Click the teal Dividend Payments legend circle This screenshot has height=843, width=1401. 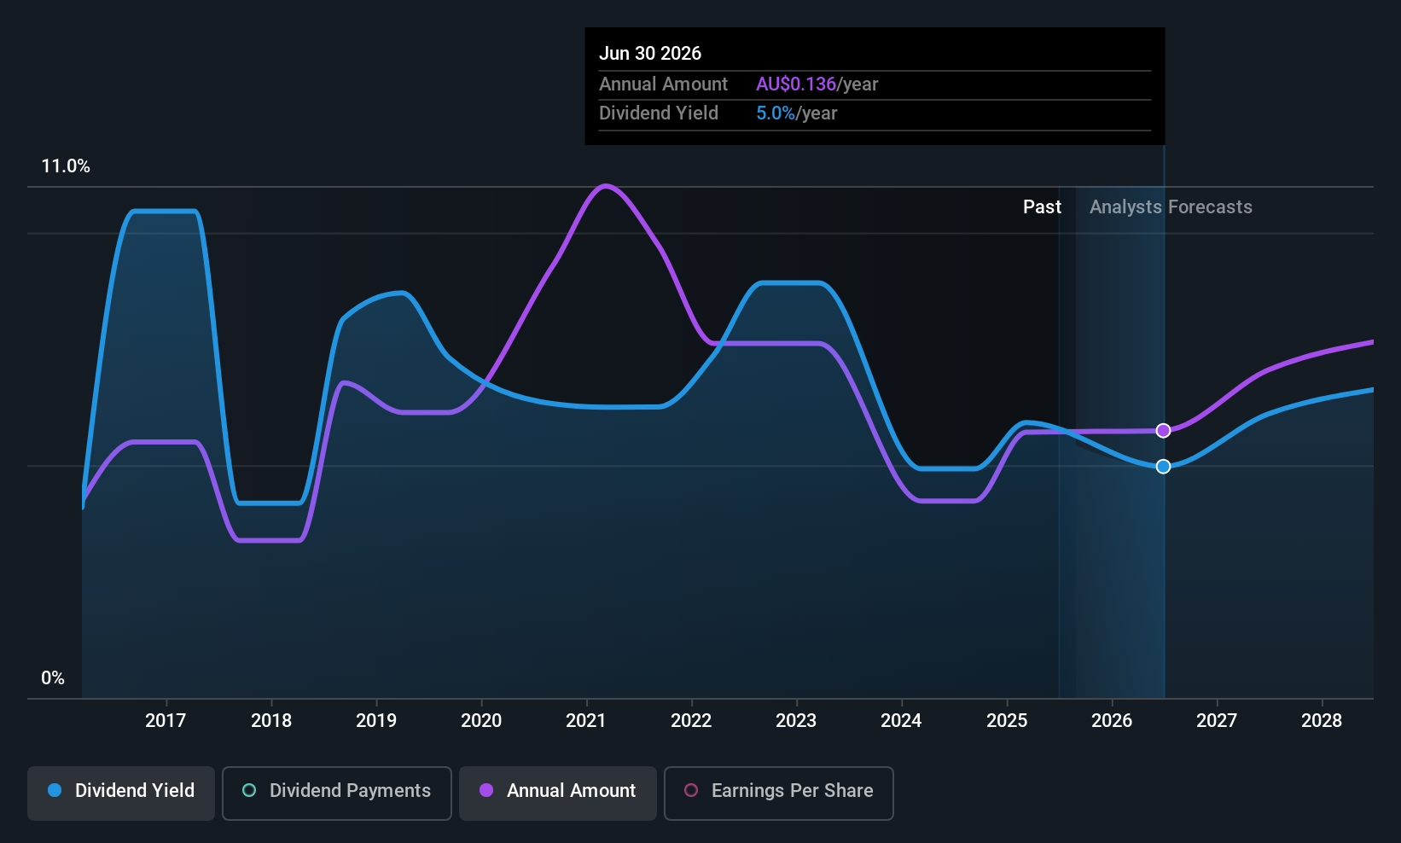[249, 791]
